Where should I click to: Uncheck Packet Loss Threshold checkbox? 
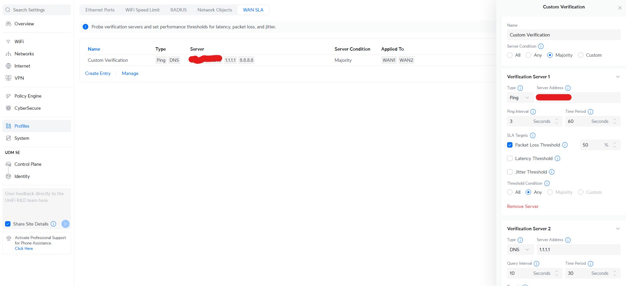point(510,145)
